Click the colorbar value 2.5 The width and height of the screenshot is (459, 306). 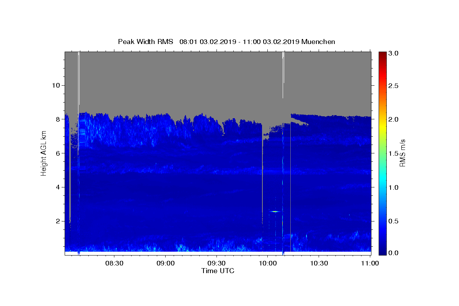point(394,86)
